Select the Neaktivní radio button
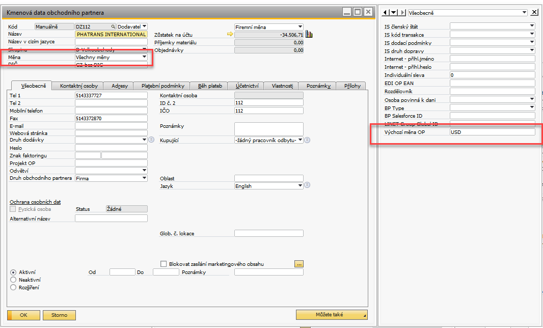543x328 pixels. pos(13,280)
